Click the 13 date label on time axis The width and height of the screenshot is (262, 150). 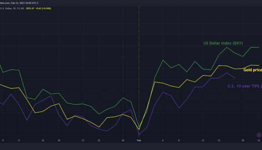[203, 140]
